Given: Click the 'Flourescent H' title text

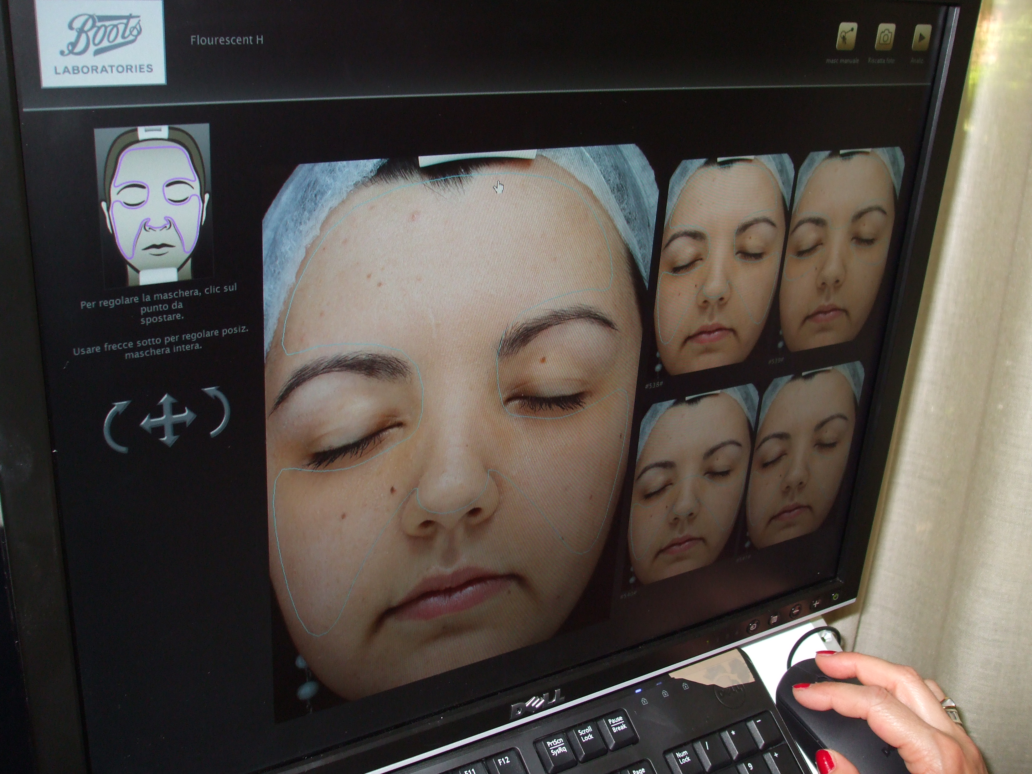Looking at the screenshot, I should point(227,40).
